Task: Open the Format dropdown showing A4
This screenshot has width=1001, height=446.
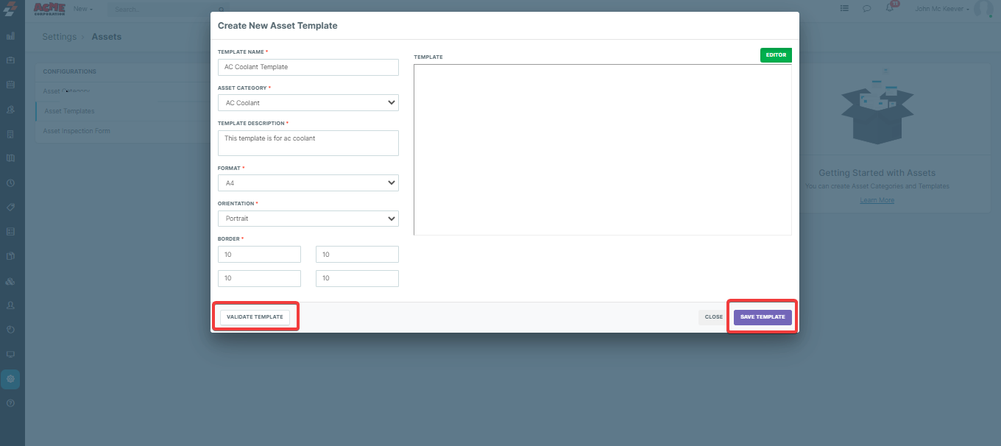Action: [308, 183]
